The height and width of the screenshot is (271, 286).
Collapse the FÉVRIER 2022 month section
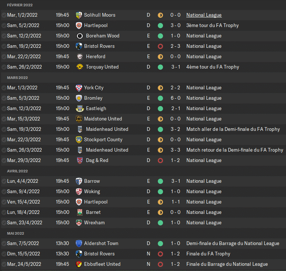pyautogui.click(x=20, y=5)
